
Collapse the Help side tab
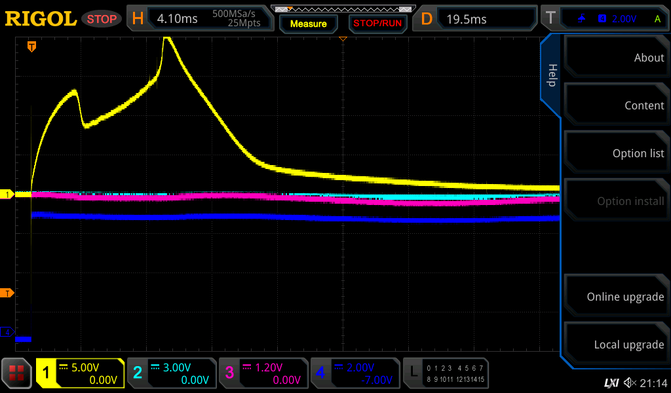[552, 75]
